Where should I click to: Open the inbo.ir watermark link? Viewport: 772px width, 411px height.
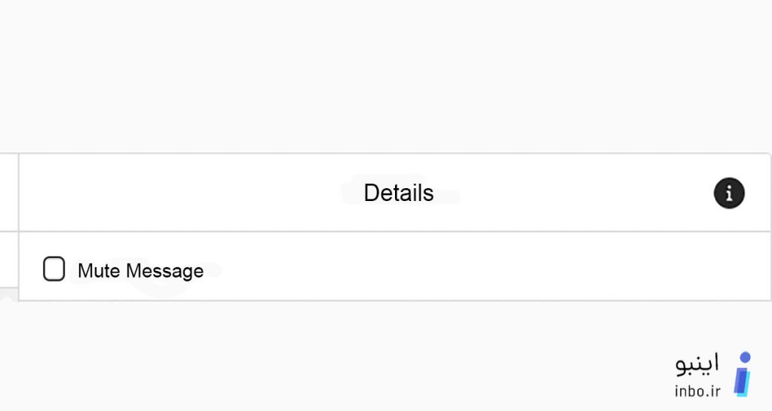tap(697, 391)
